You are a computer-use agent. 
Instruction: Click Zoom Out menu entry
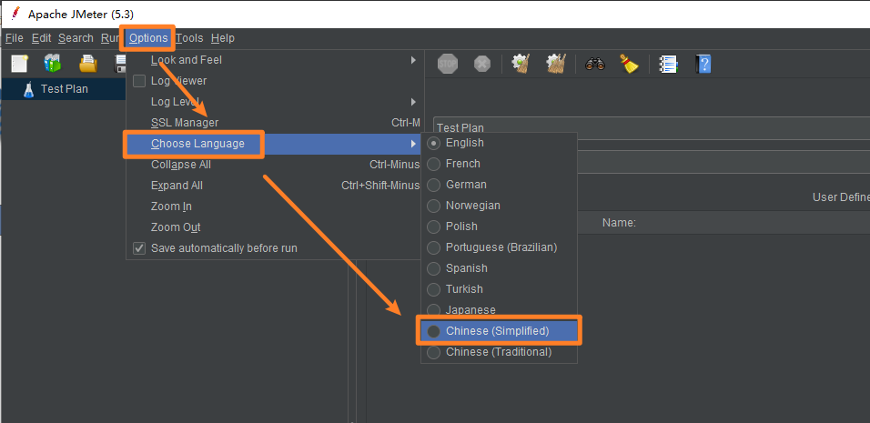pos(274,227)
